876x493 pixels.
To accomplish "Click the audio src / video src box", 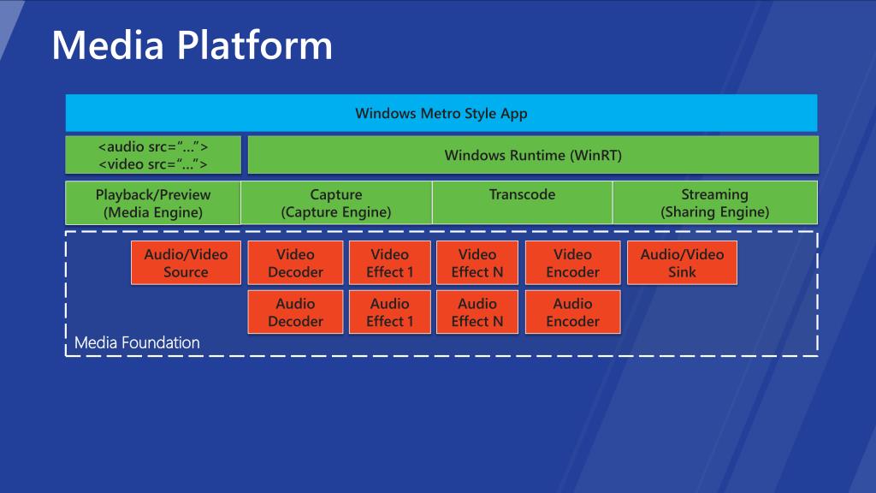I will pyautogui.click(x=153, y=155).
